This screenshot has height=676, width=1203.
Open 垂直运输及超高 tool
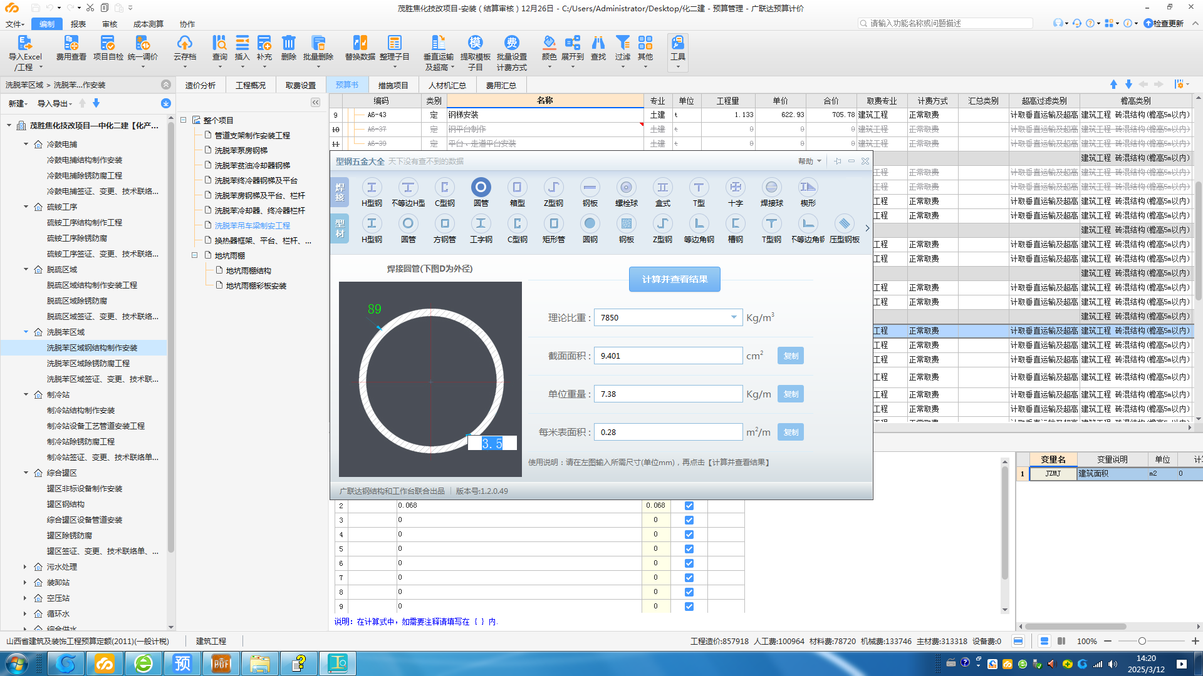click(x=438, y=53)
